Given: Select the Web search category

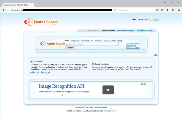Looking at the screenshot, I should coord(67,41).
